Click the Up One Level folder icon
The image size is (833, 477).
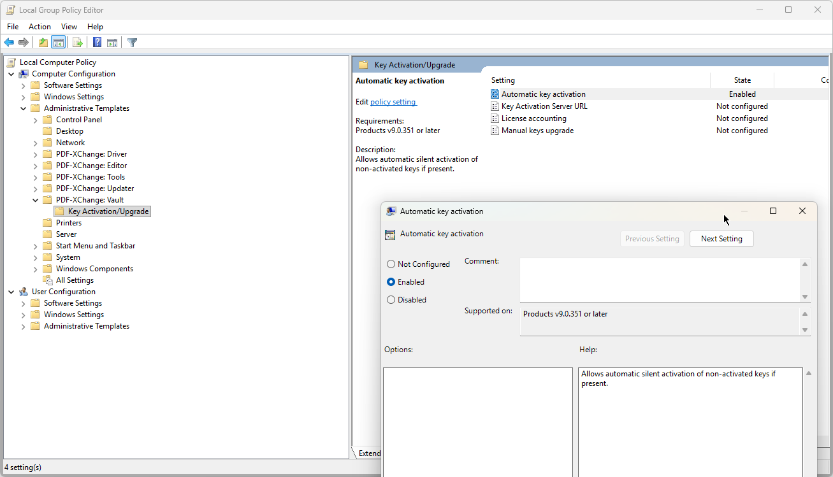click(x=43, y=43)
